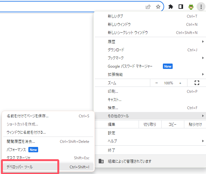The image size is (206, 174).
Task: Bookmark this page with the star icon
Action: coord(158,7)
